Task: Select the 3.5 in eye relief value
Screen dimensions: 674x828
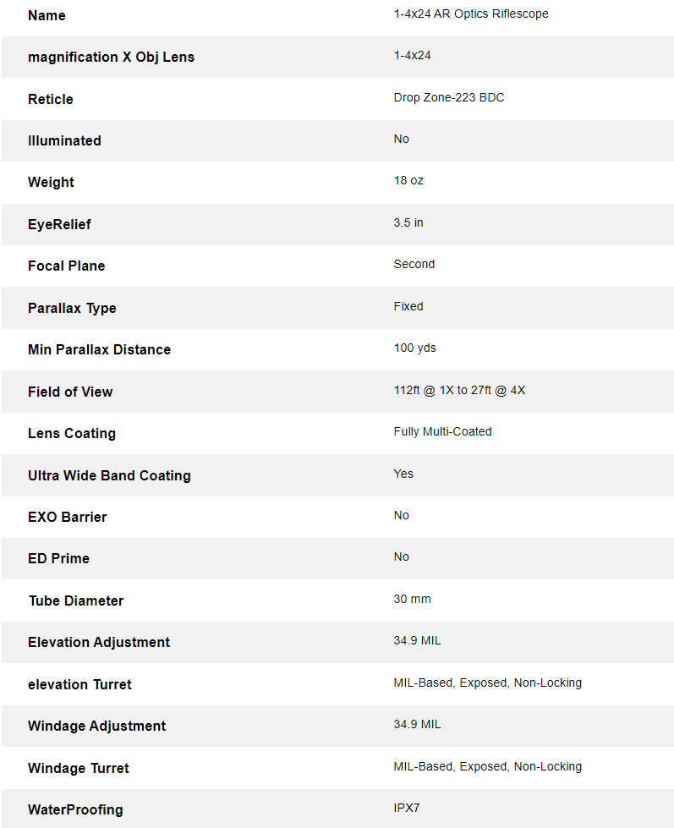Action: (408, 222)
